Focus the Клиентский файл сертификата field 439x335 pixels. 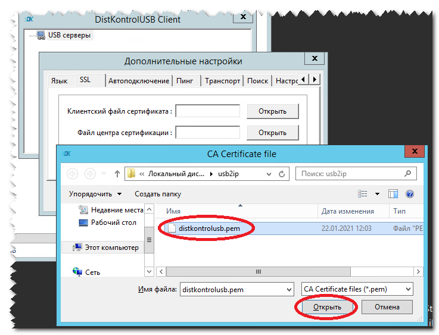(x=207, y=111)
